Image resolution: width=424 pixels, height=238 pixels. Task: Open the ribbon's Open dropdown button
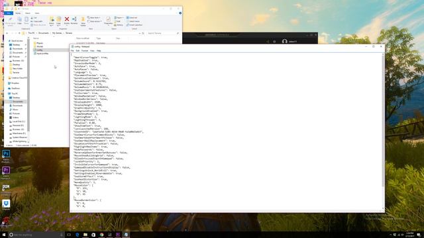tap(119, 18)
